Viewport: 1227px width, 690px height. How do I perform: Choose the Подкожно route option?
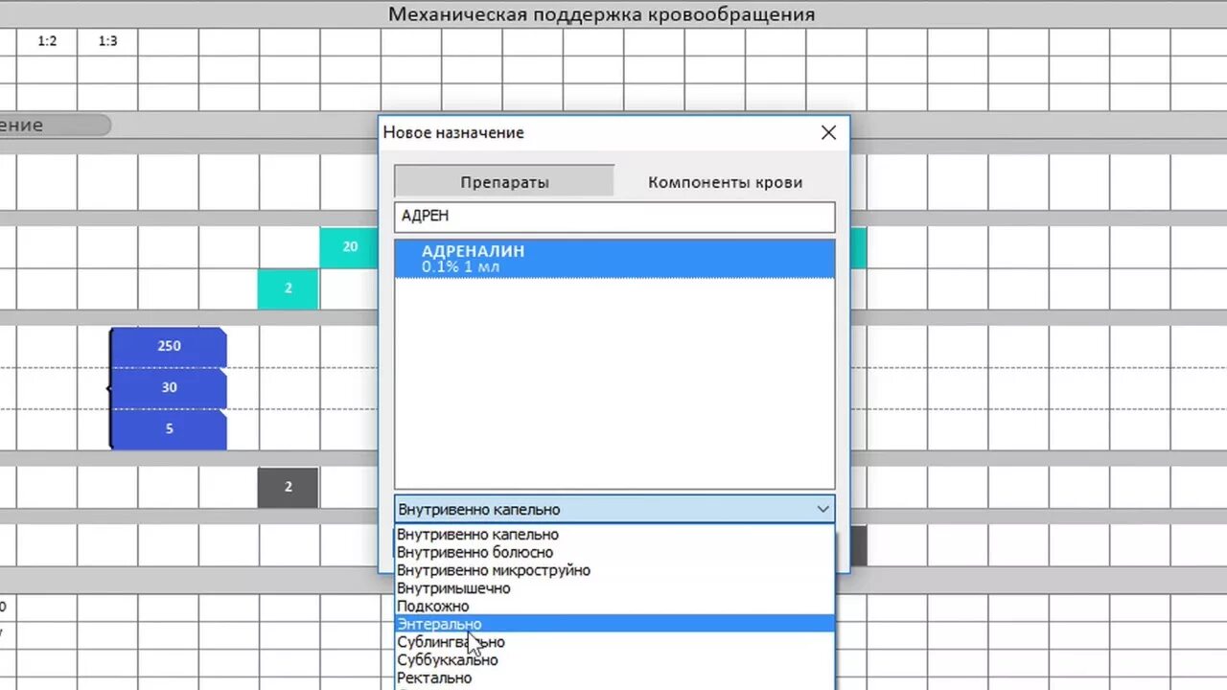pyautogui.click(x=432, y=606)
